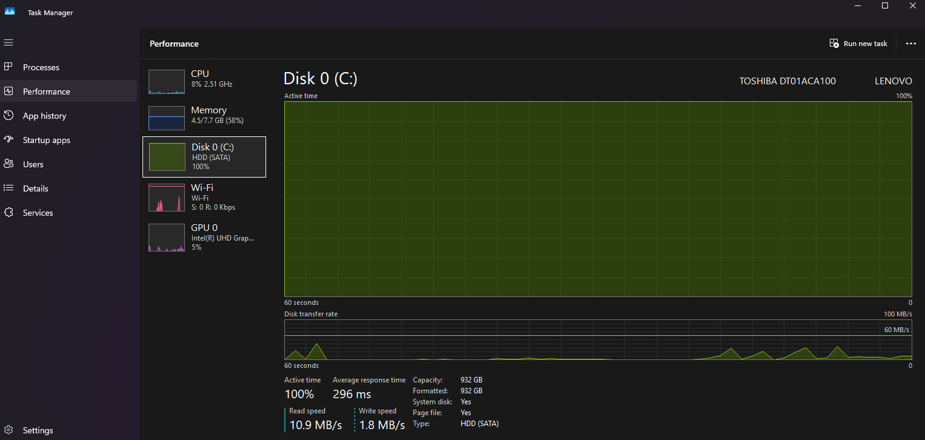Select the CPU performance graph thumbnail
Image resolution: width=925 pixels, height=440 pixels.
pyautogui.click(x=167, y=82)
